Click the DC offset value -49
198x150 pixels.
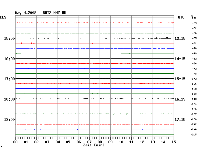click(x=194, y=53)
